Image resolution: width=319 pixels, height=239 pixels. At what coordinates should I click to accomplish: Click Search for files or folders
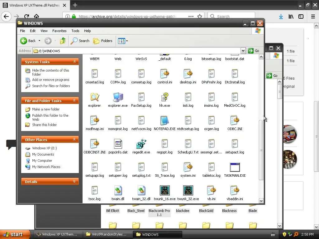(51, 86)
